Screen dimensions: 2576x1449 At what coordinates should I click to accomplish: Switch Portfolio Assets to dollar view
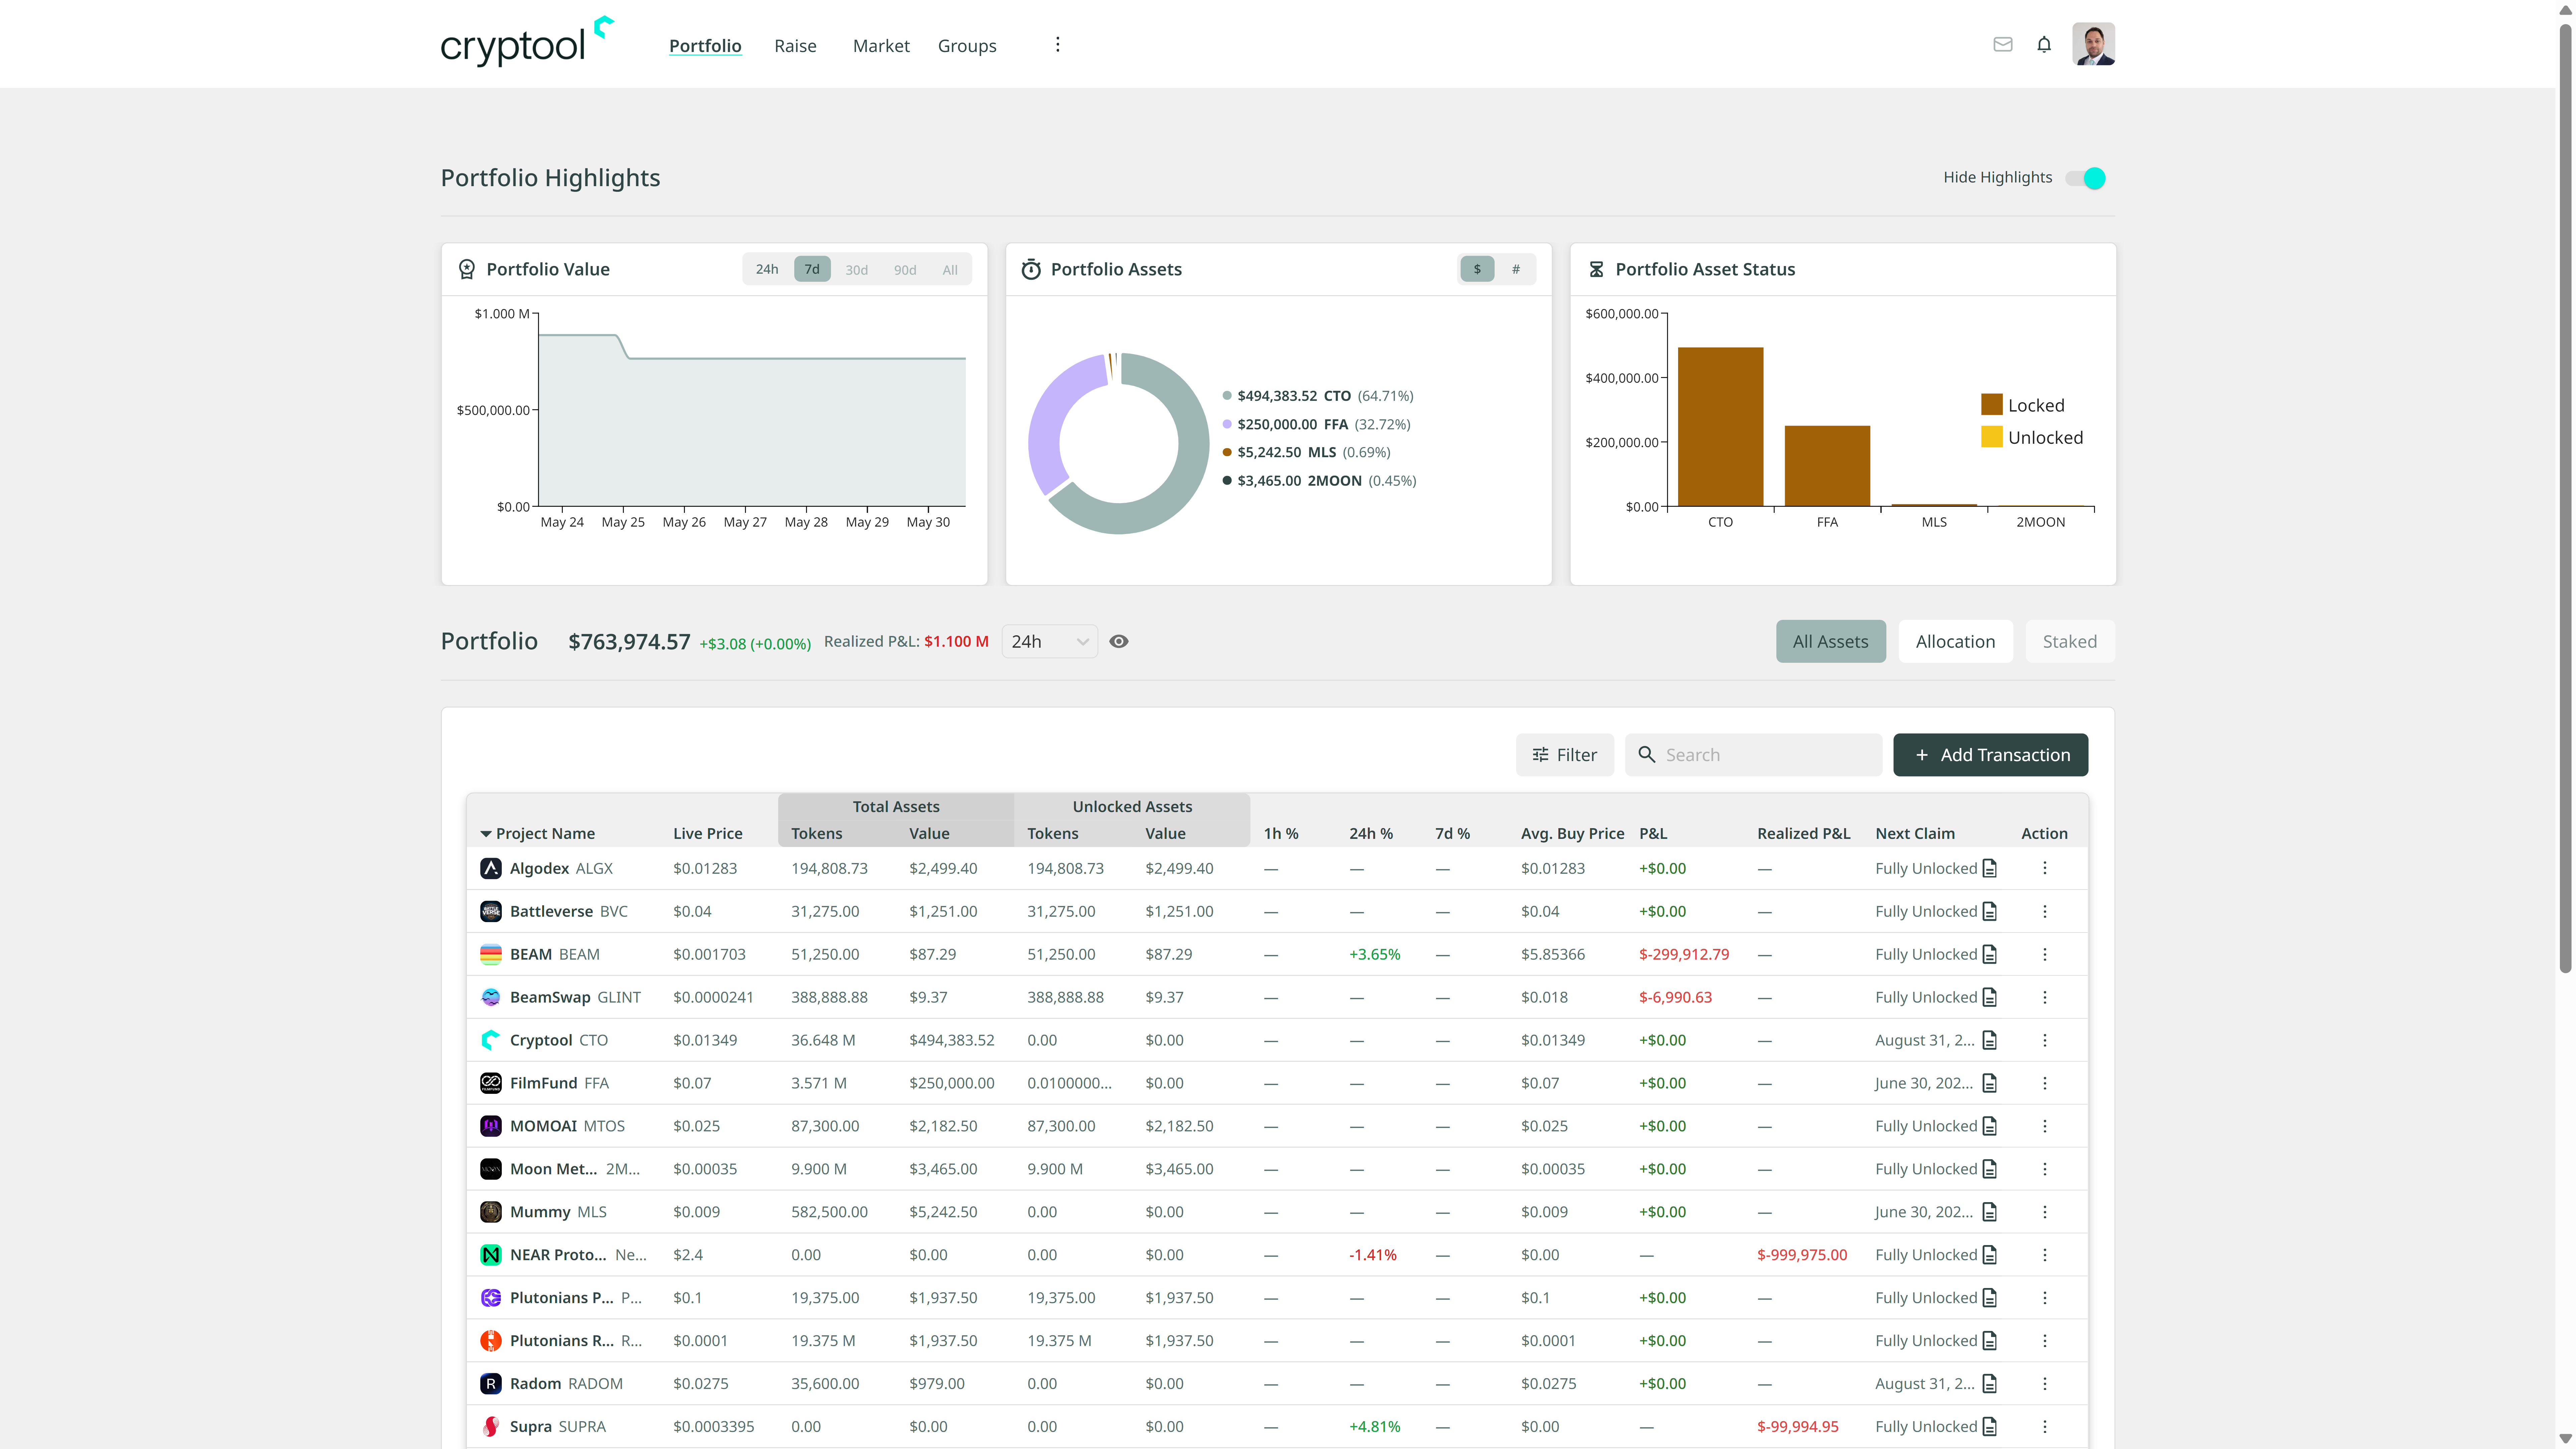tap(1477, 269)
